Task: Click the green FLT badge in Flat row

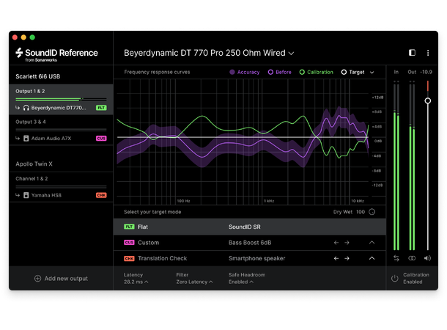Action: tap(129, 227)
